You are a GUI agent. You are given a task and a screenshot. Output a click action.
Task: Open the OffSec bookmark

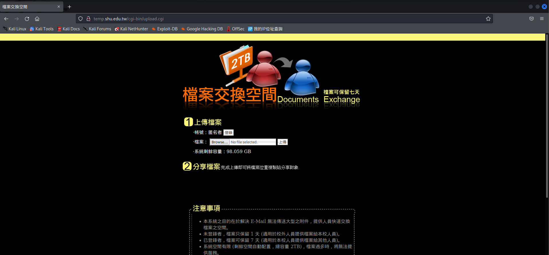click(235, 29)
